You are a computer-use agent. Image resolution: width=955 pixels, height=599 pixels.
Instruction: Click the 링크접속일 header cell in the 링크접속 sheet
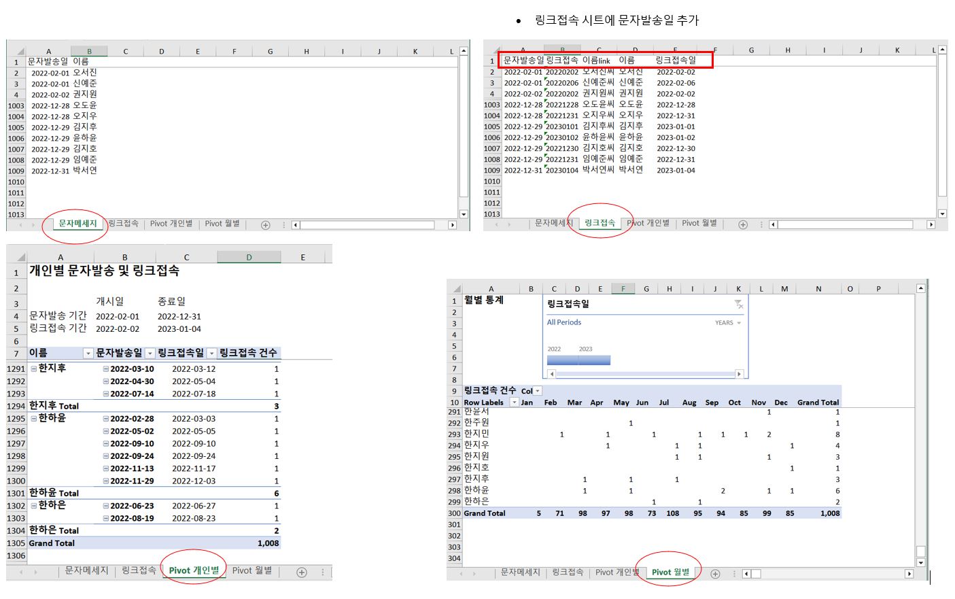[x=676, y=61]
